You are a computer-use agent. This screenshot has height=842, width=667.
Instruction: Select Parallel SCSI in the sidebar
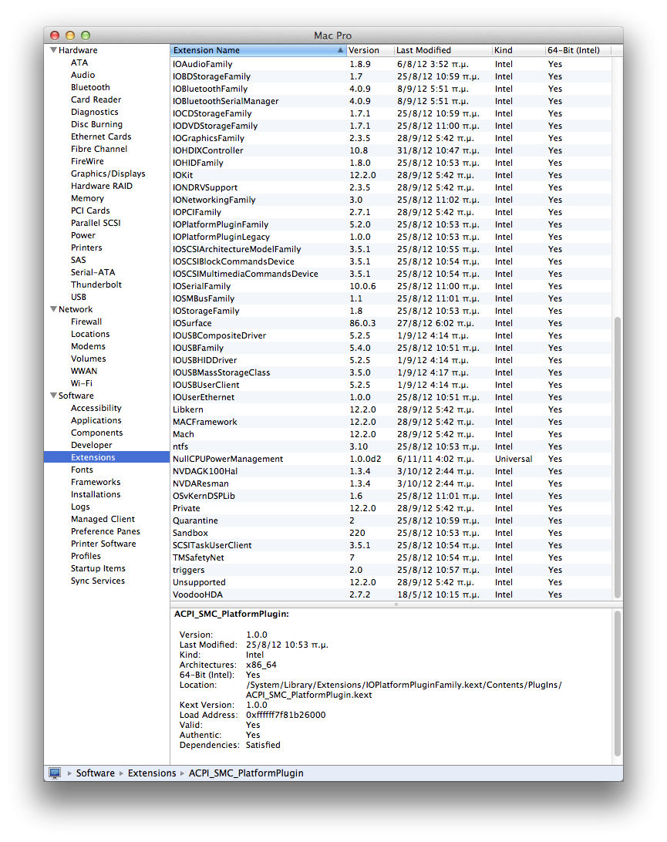pyautogui.click(x=96, y=223)
